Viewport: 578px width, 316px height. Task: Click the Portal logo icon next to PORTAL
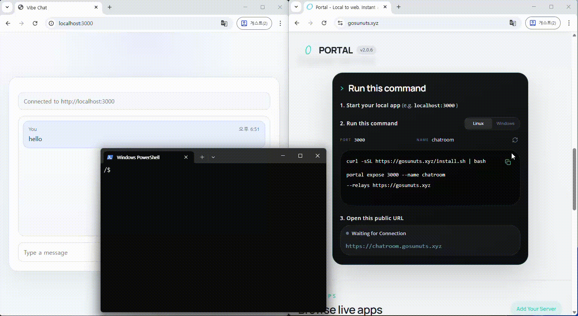(x=308, y=50)
